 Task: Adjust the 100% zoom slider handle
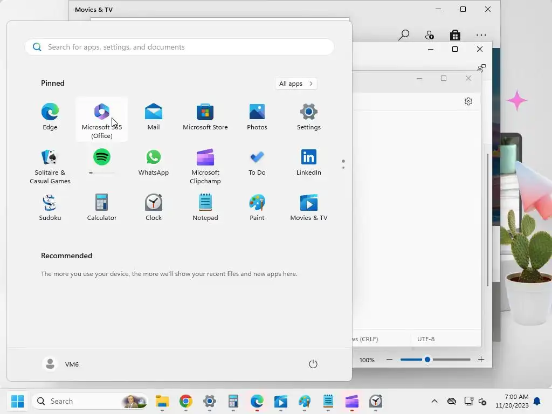coord(427,360)
